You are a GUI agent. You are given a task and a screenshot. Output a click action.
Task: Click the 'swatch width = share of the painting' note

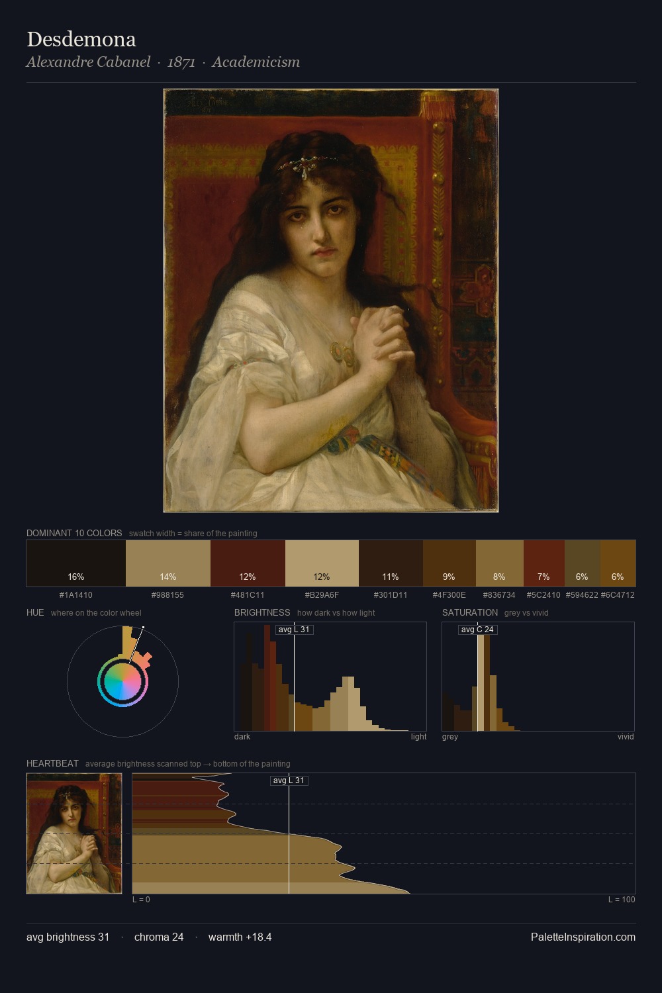click(193, 534)
